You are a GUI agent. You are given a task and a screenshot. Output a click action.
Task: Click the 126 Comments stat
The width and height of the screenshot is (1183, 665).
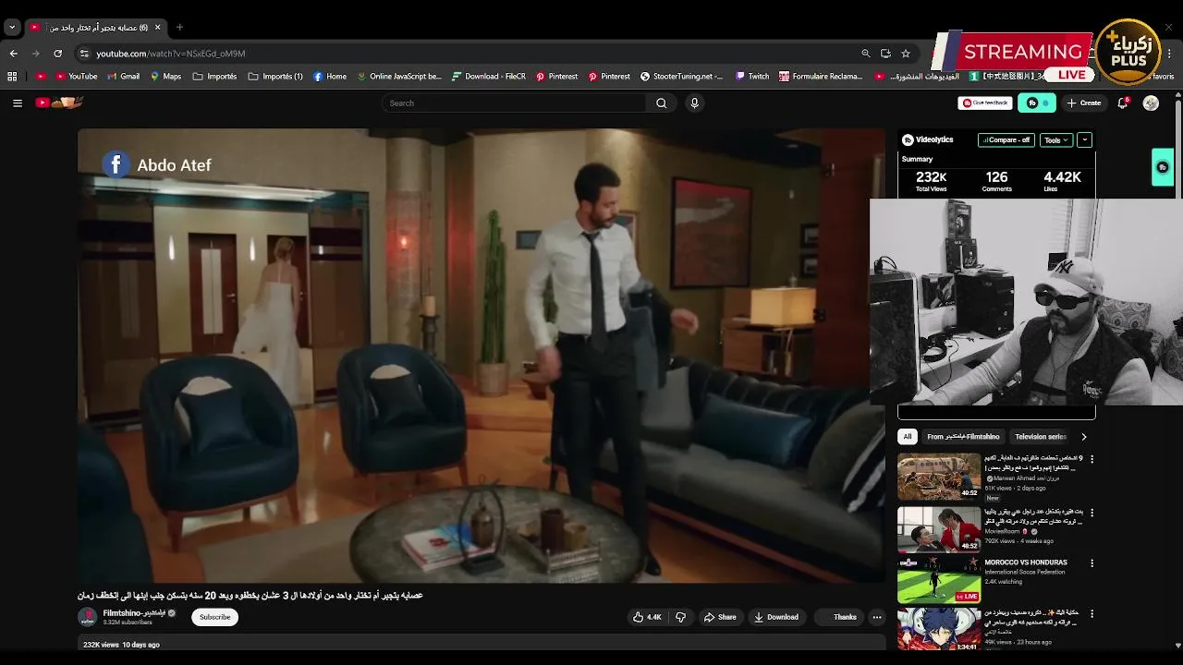point(996,181)
